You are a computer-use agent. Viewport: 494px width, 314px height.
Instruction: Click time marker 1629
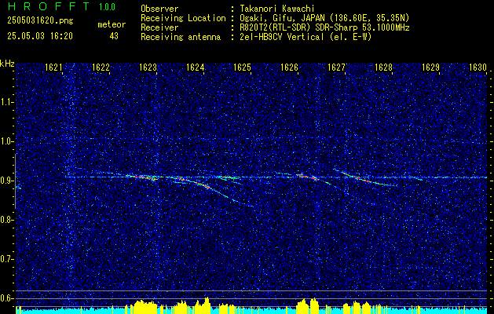(430, 68)
